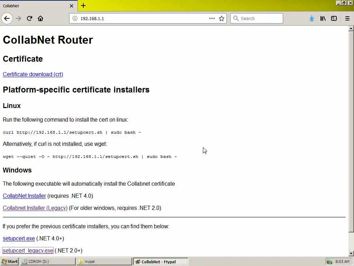The width and height of the screenshot is (354, 266).
Task: Open the hamburger application menu
Action: pyautogui.click(x=347, y=18)
